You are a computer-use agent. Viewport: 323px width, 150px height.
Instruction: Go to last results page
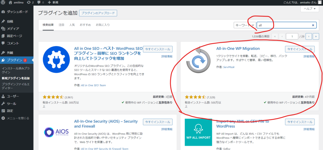(x=316, y=36)
